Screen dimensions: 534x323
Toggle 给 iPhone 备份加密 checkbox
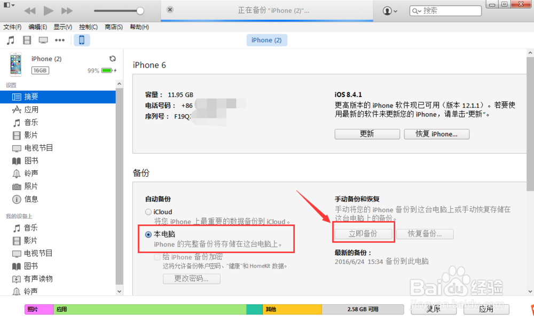point(157,257)
